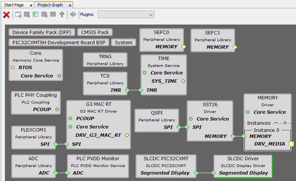Click SEFC1 yellow MEMORY diamond connector

click(x=235, y=47)
